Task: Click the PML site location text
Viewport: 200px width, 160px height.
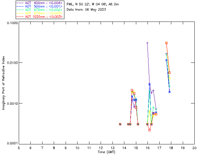Action: (x=92, y=4)
